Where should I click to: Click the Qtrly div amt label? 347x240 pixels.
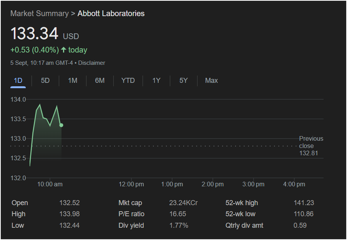tap(244, 225)
